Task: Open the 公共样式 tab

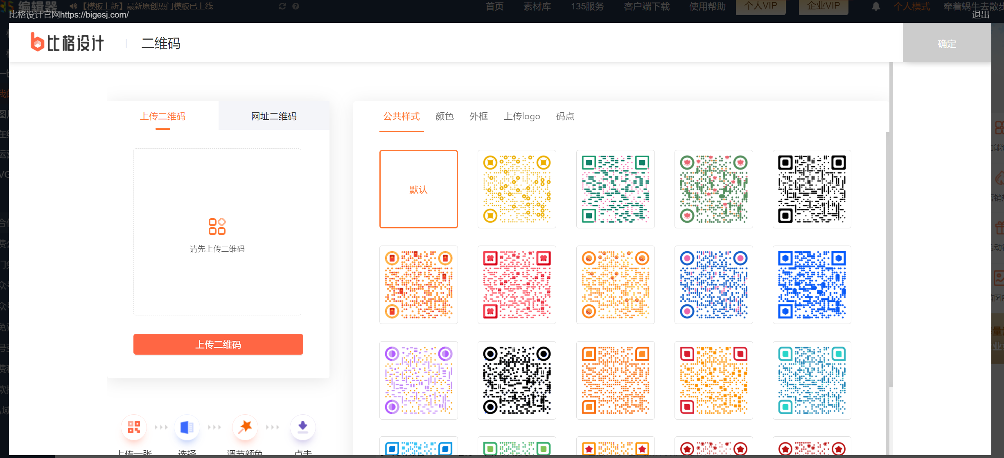Action: (x=402, y=116)
